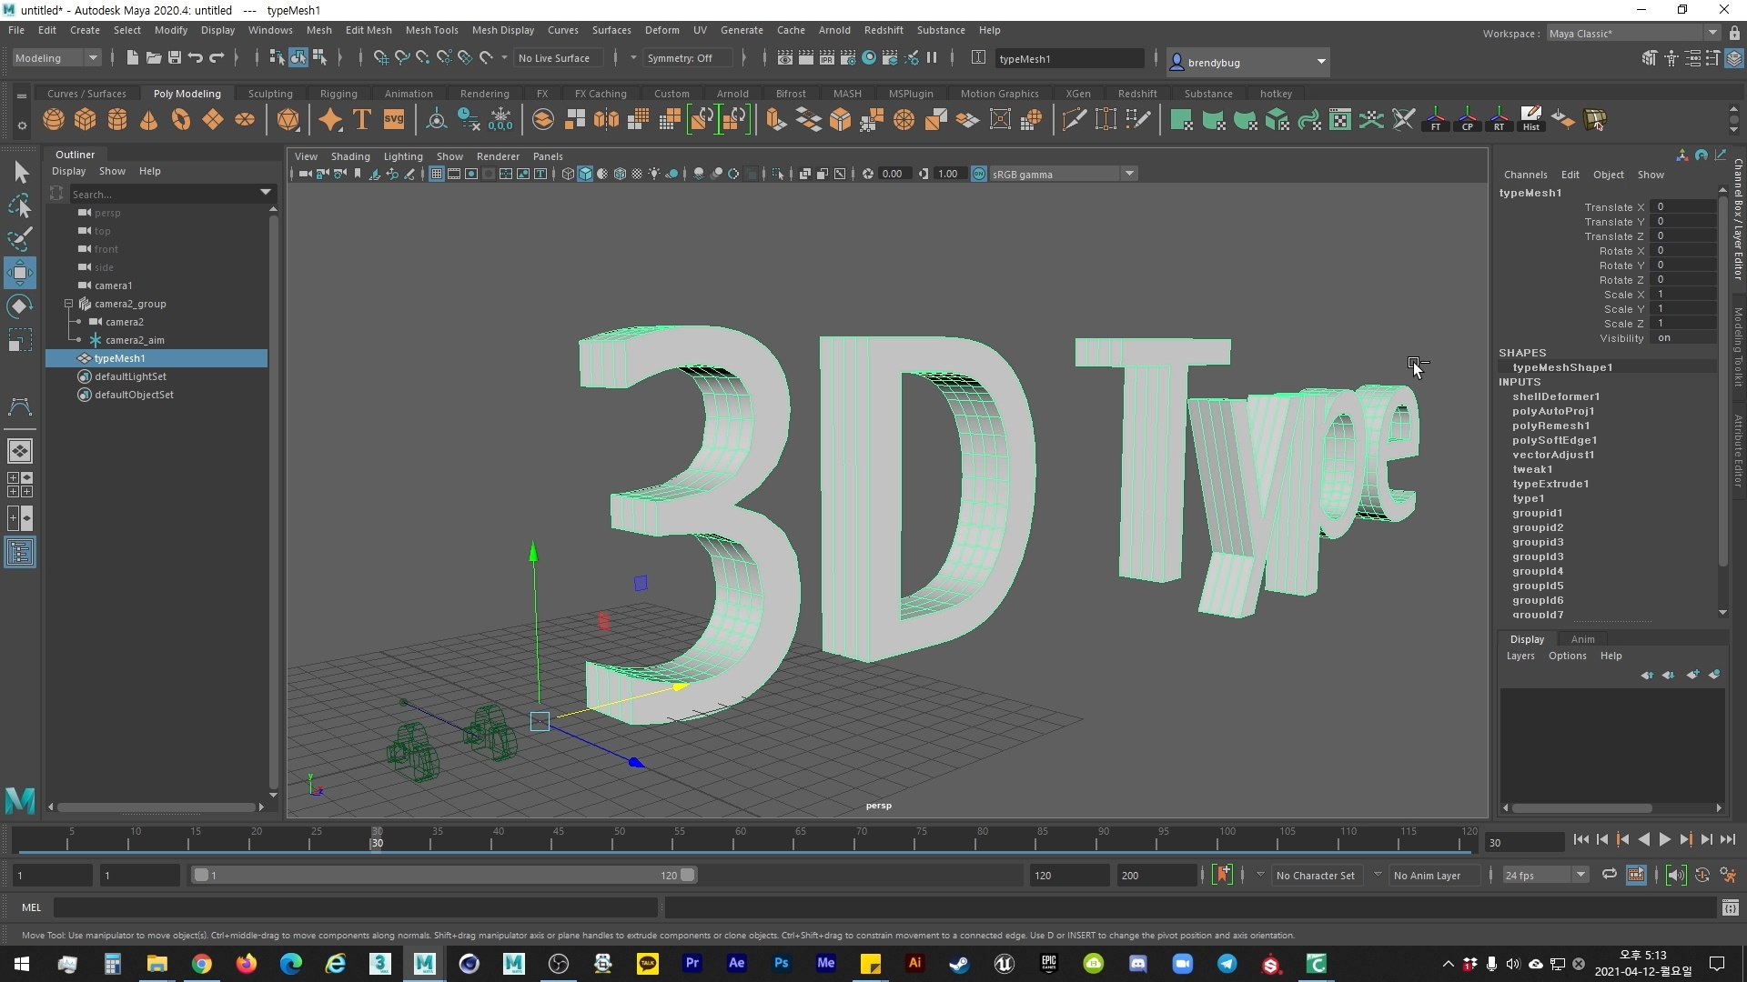
Task: Select the Poly Sphere shelf icon
Action: pos(54,120)
